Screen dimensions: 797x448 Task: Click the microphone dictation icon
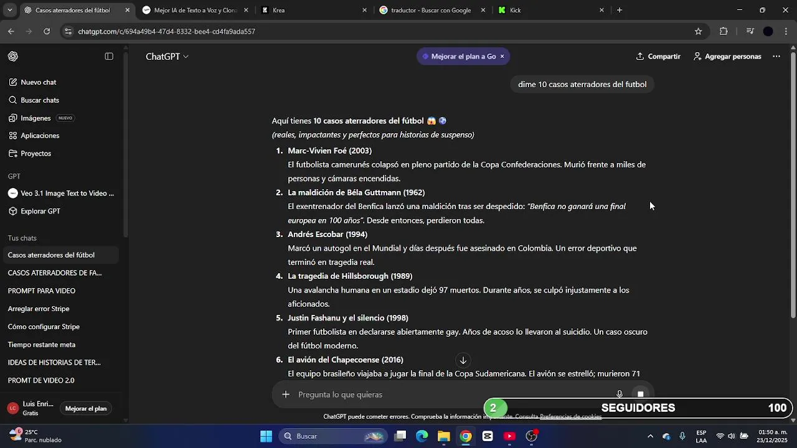(620, 394)
